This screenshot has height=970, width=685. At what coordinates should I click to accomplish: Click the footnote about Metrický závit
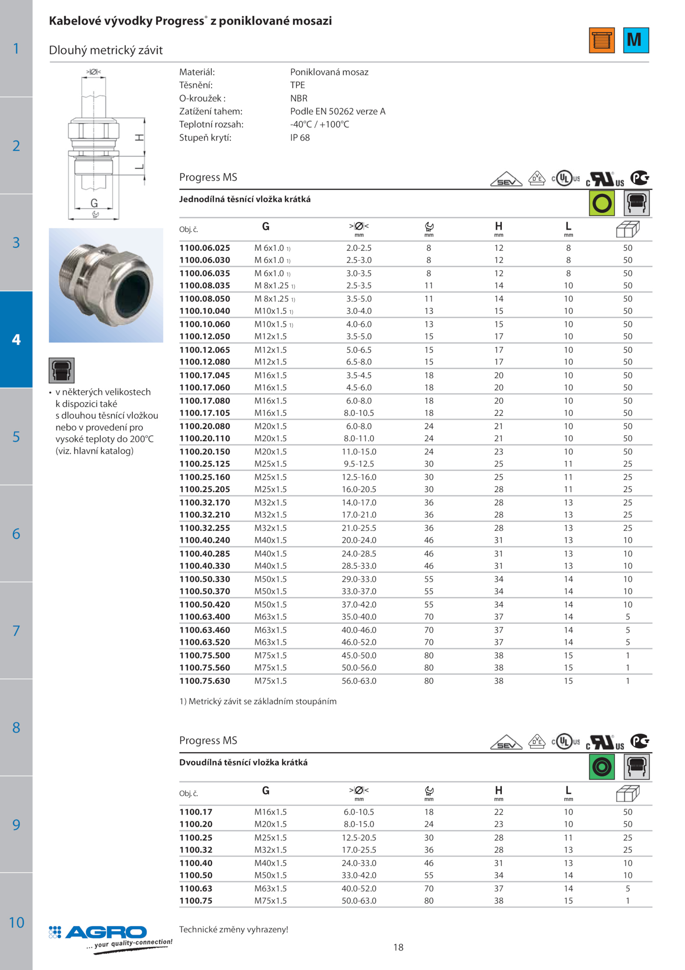click(258, 702)
